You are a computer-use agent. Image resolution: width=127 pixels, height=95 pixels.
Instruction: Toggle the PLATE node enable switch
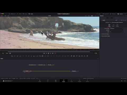point(101,20)
